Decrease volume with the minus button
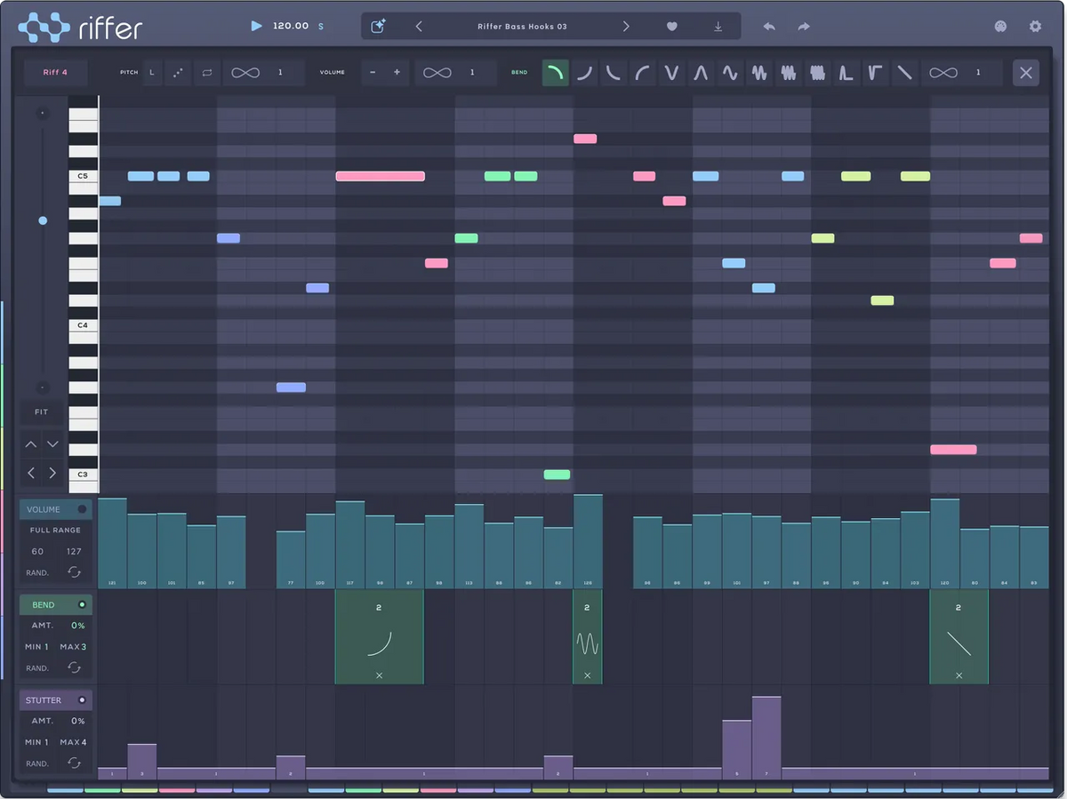 pos(373,73)
